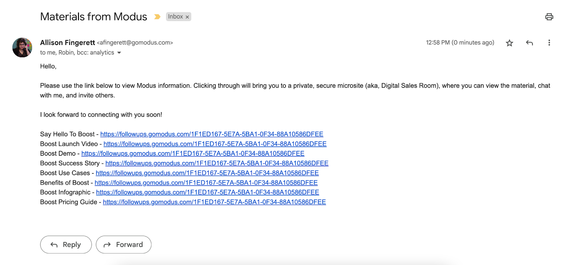The height and width of the screenshot is (265, 562).
Task: Open the Boost Pricing Guide link
Action: coord(214,202)
